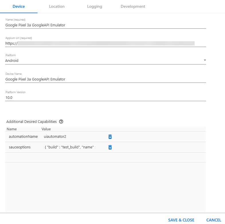The width and height of the screenshot is (225, 224).
Task: Expand the Platform dropdown arrow
Action: (205, 60)
